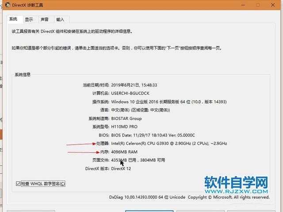Click the Intel Celeron G3930 processor value
Screen dimensions: 283x212
click(x=169, y=144)
